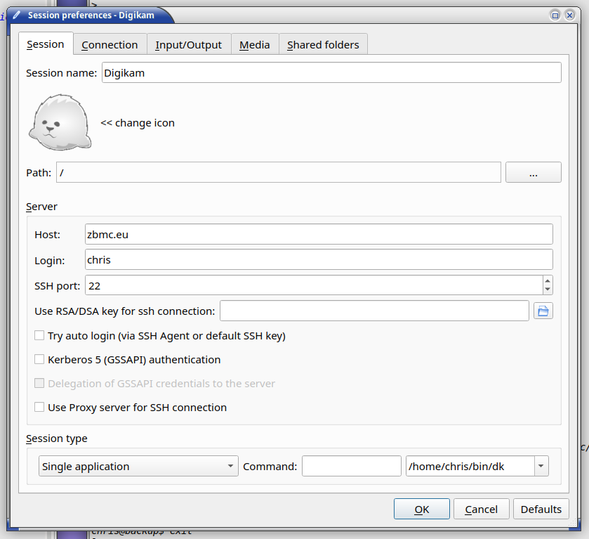Click the Use RSA/DSA key label text
The width and height of the screenshot is (589, 539).
click(125, 311)
